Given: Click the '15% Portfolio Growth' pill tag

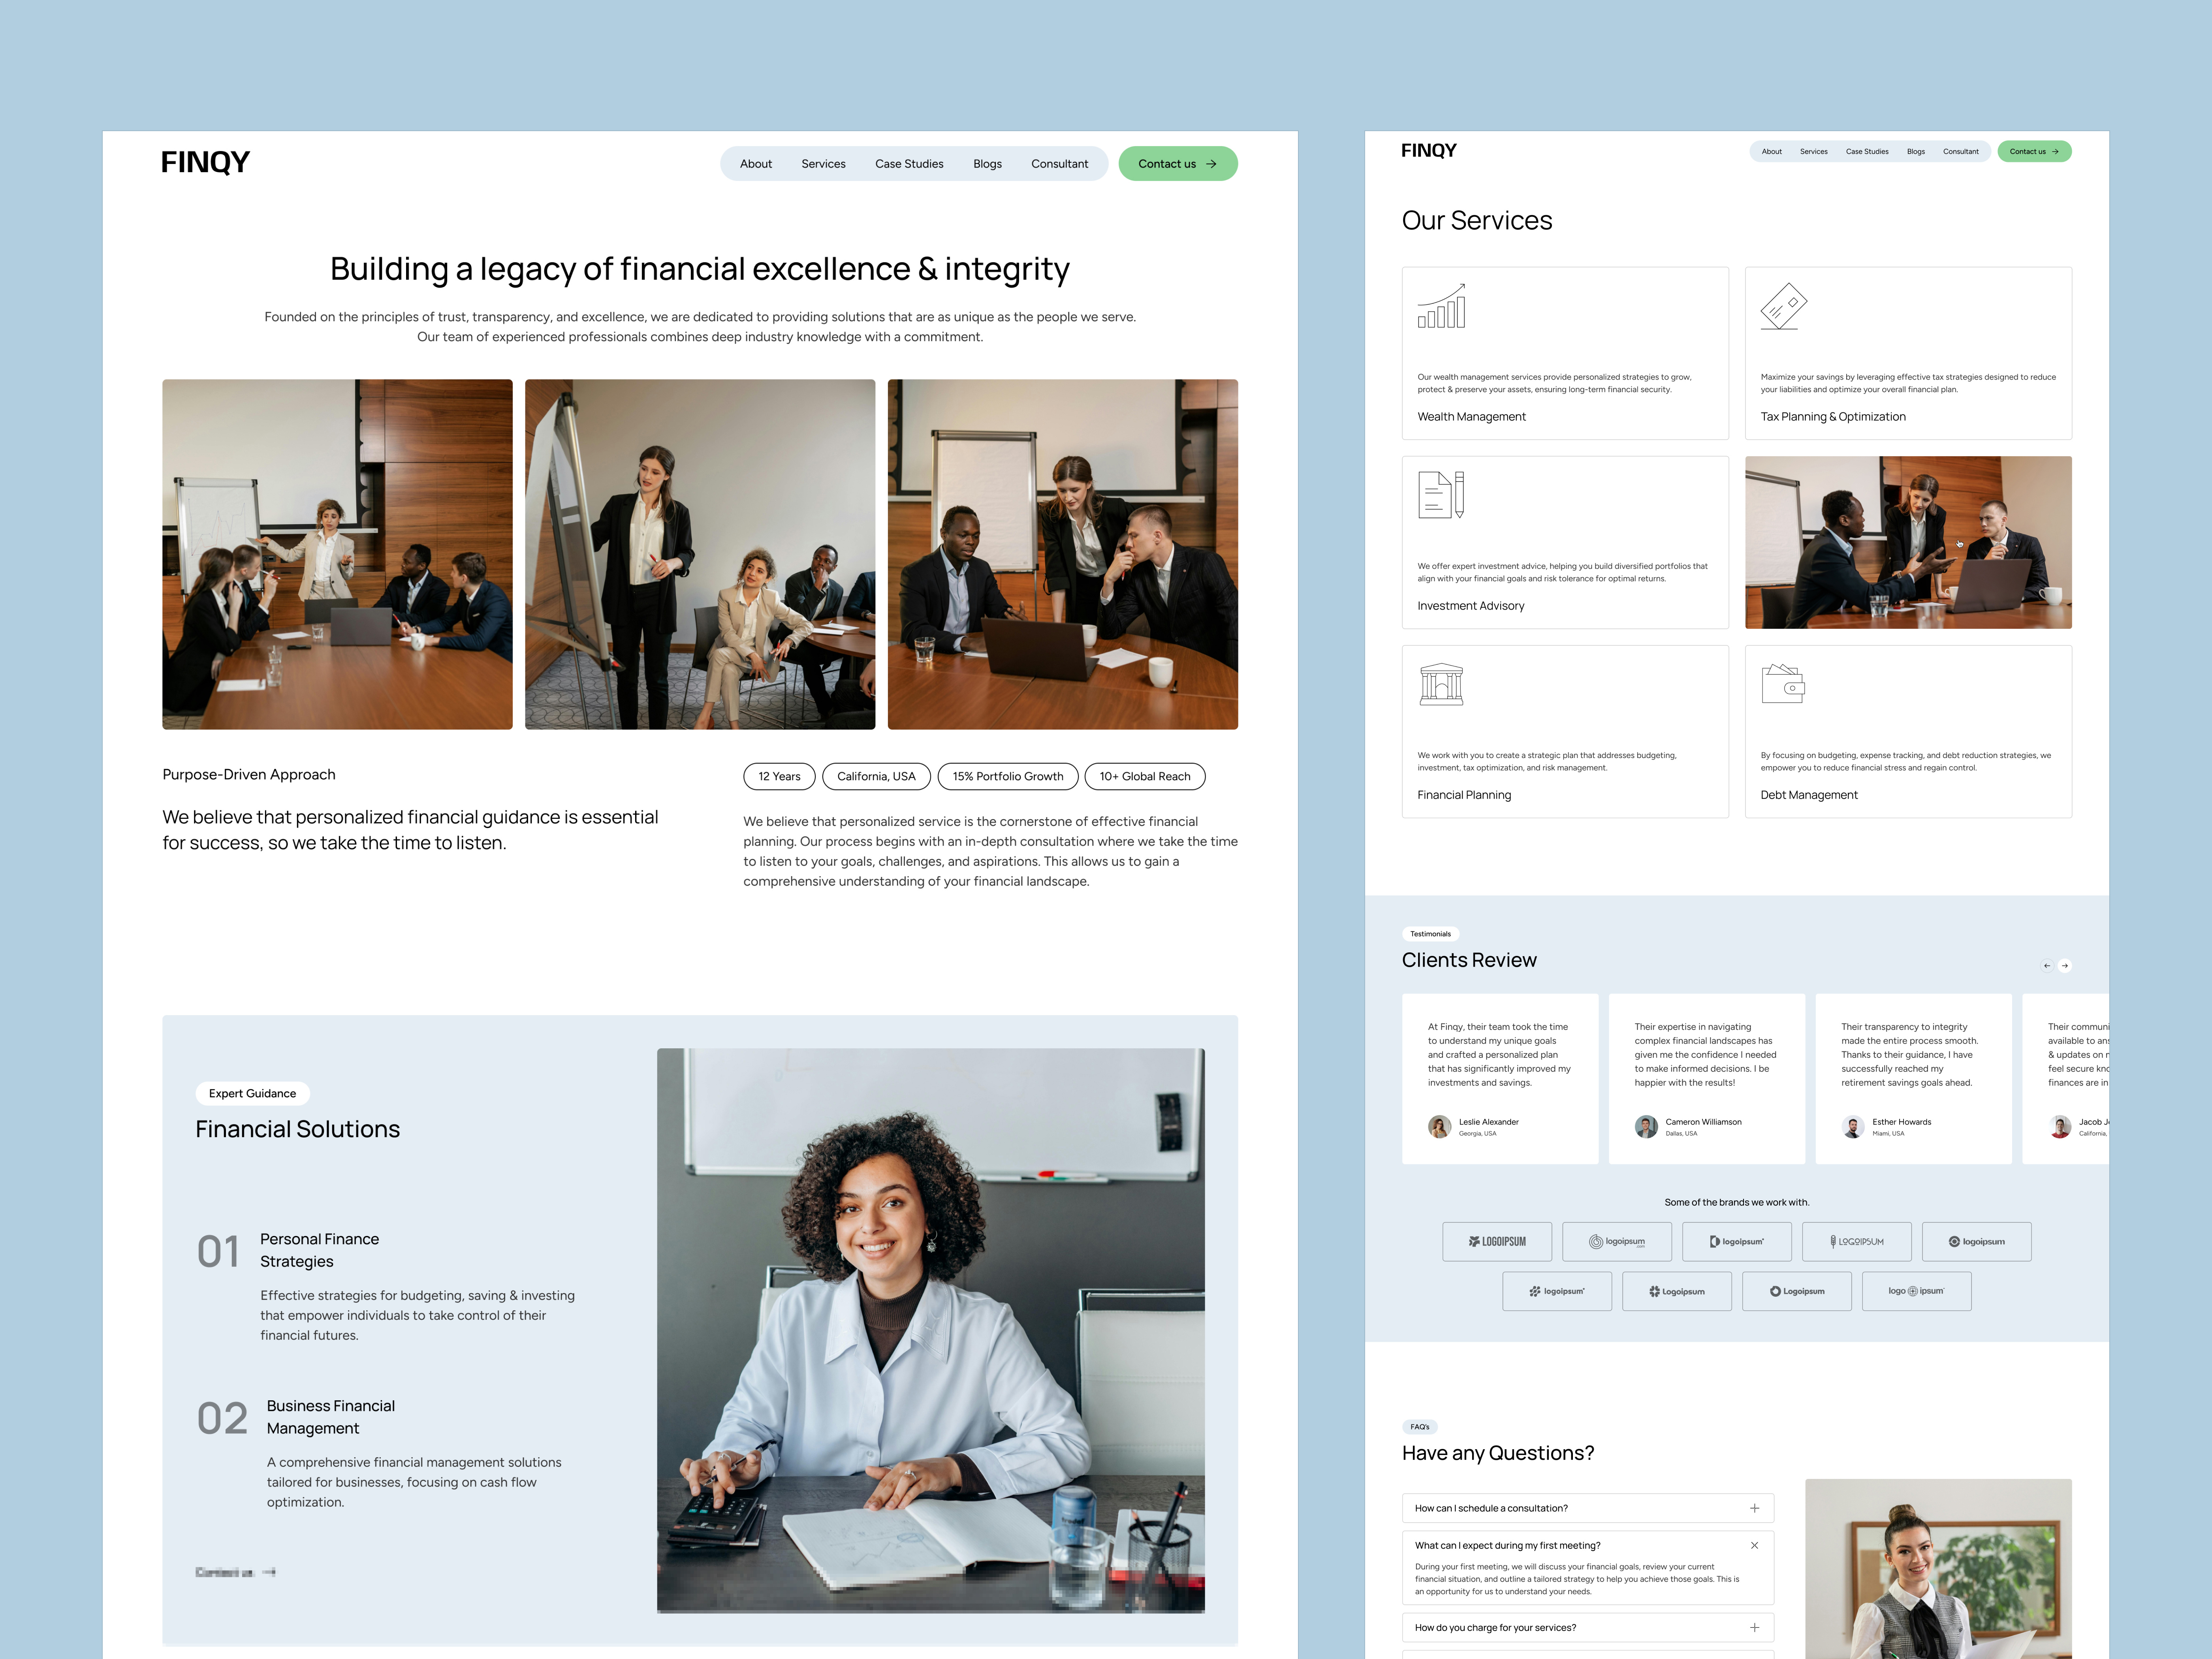Looking at the screenshot, I should click(1008, 776).
